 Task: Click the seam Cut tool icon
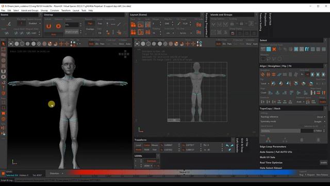9,24
